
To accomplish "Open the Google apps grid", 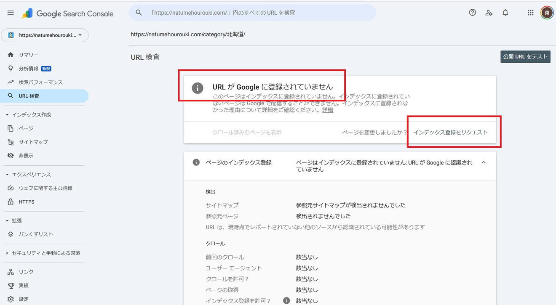I will (531, 13).
